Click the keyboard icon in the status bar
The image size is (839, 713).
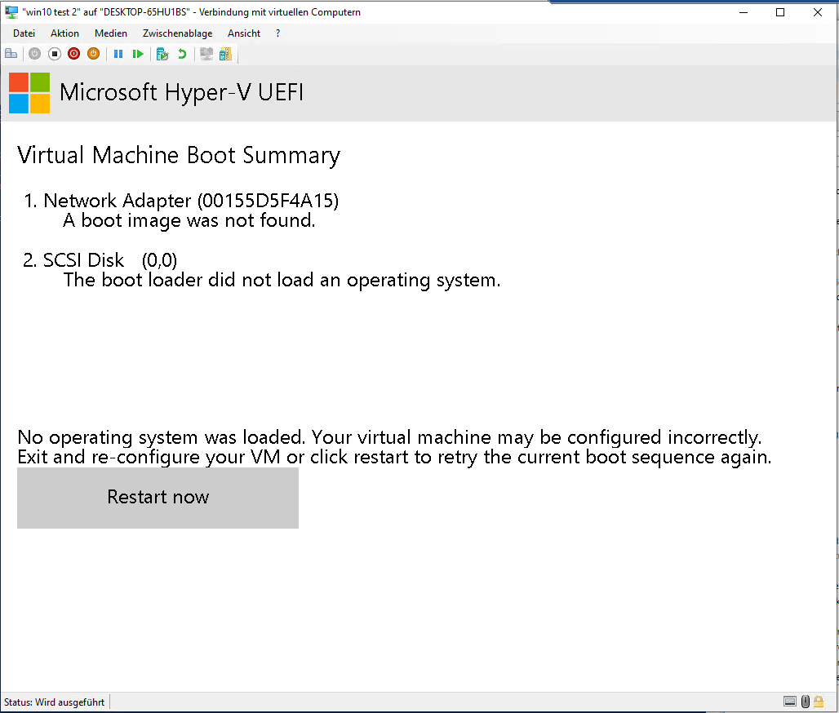click(790, 702)
